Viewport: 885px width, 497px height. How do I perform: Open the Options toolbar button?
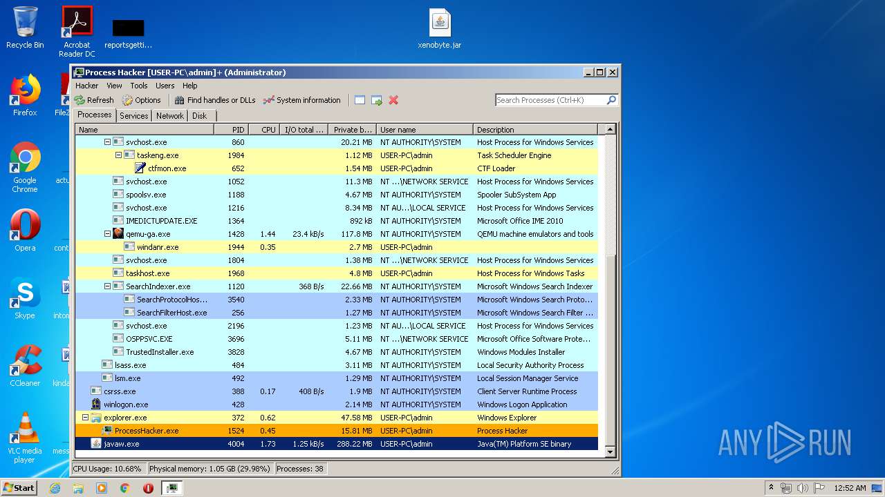(141, 100)
